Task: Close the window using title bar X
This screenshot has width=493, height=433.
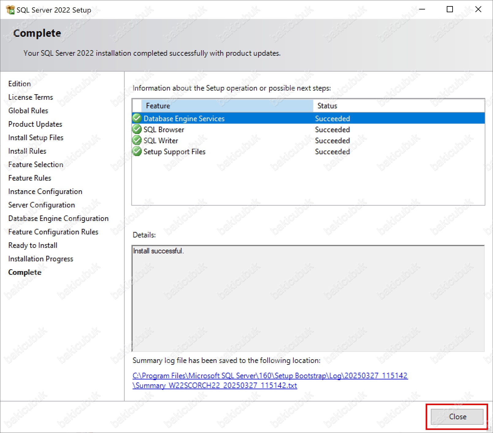Action: click(478, 9)
